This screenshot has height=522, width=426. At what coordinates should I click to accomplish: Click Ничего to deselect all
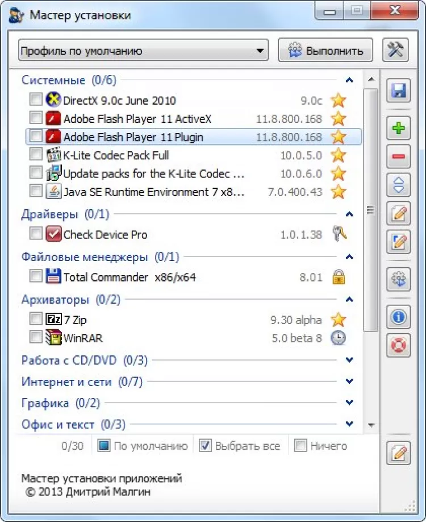pos(320,445)
